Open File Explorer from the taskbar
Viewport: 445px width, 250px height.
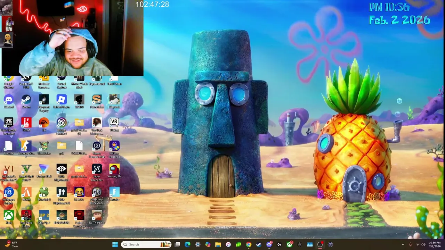tap(218, 244)
